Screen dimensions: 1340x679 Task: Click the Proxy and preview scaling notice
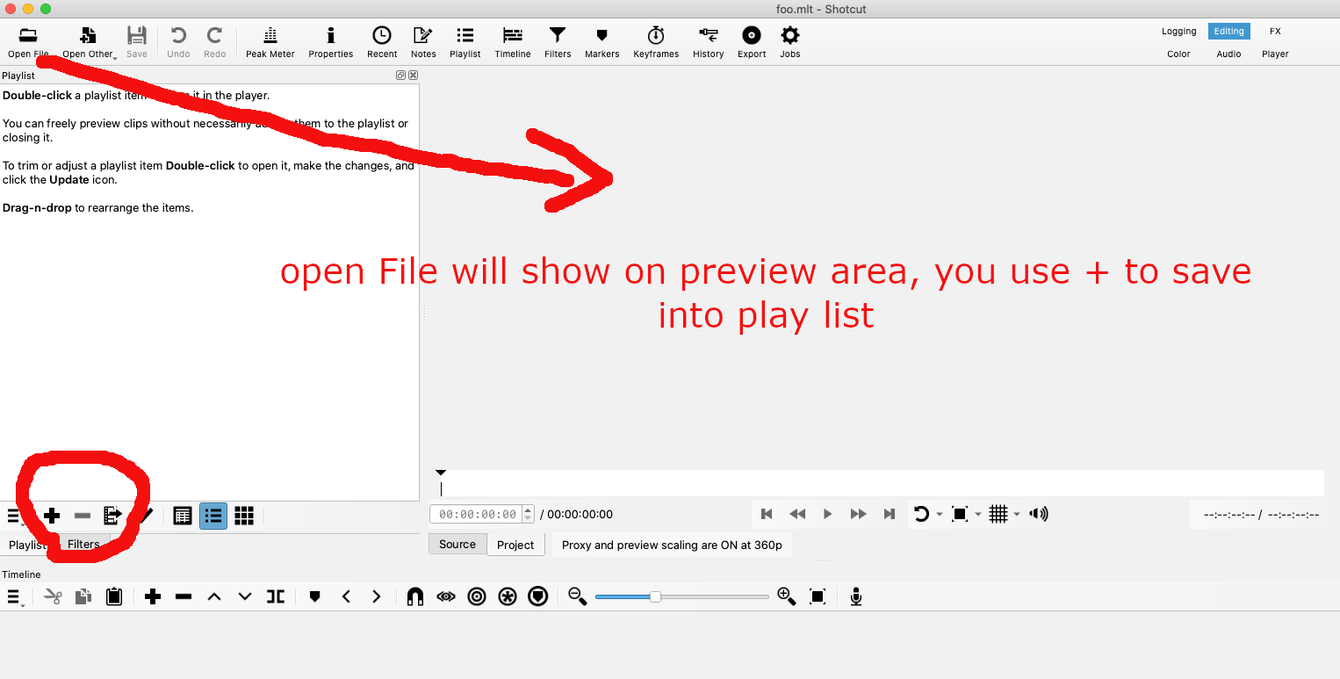click(672, 545)
